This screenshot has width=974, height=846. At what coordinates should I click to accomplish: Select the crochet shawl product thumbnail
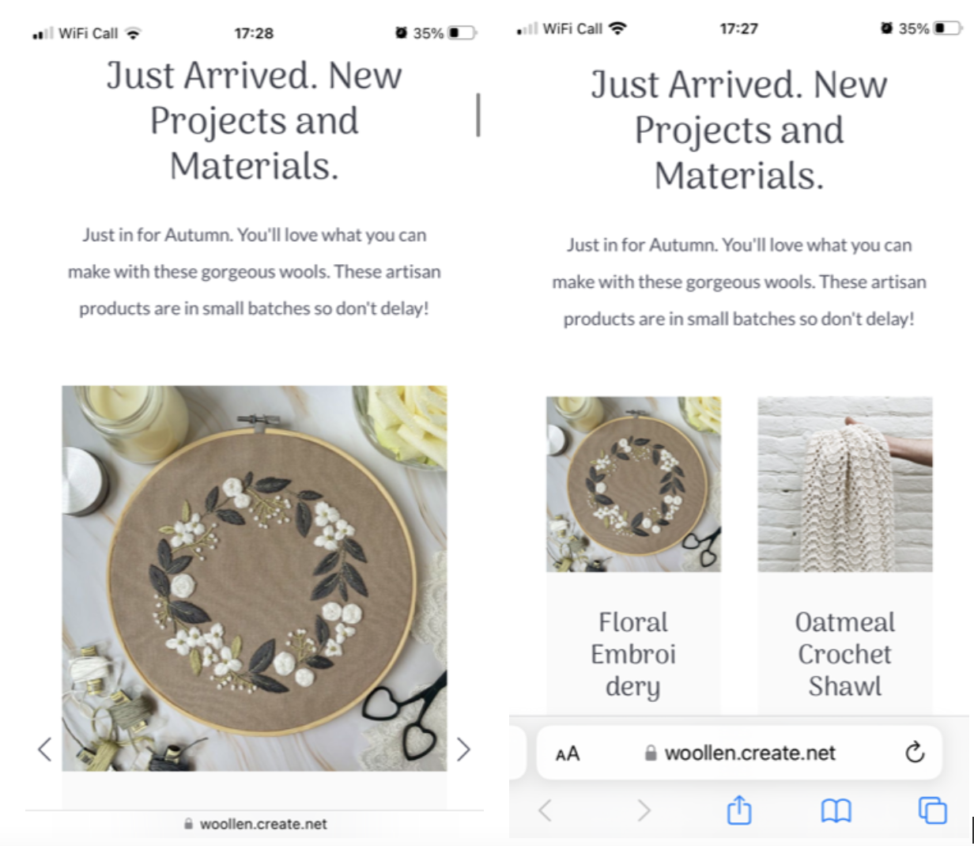pos(845,484)
